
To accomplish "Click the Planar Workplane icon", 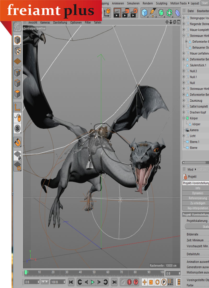I will [x=18, y=166].
